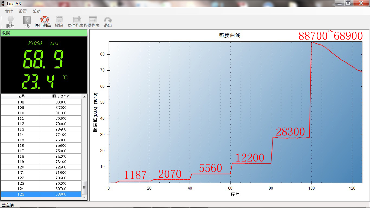The height and width of the screenshot is (208, 370).
Task: Select the row with value 70200
Action: click(41, 183)
